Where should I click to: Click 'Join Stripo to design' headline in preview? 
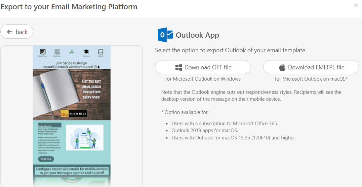[72, 65]
